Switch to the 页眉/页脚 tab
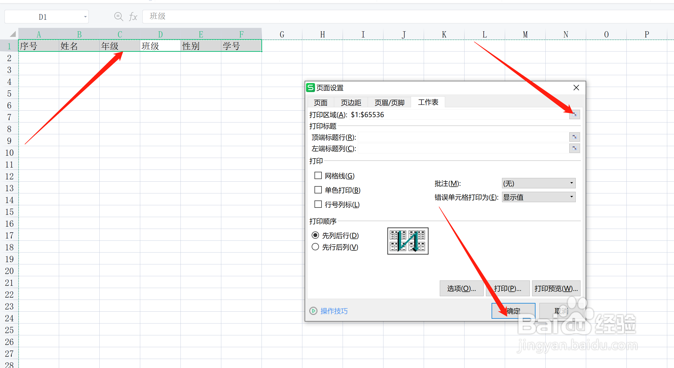This screenshot has height=368, width=674. pyautogui.click(x=389, y=102)
